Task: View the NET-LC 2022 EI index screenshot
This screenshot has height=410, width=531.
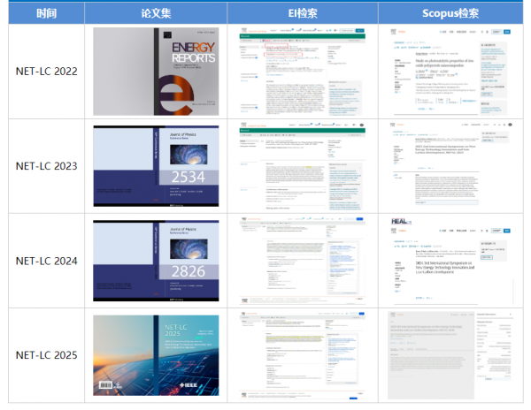Action: pos(302,72)
